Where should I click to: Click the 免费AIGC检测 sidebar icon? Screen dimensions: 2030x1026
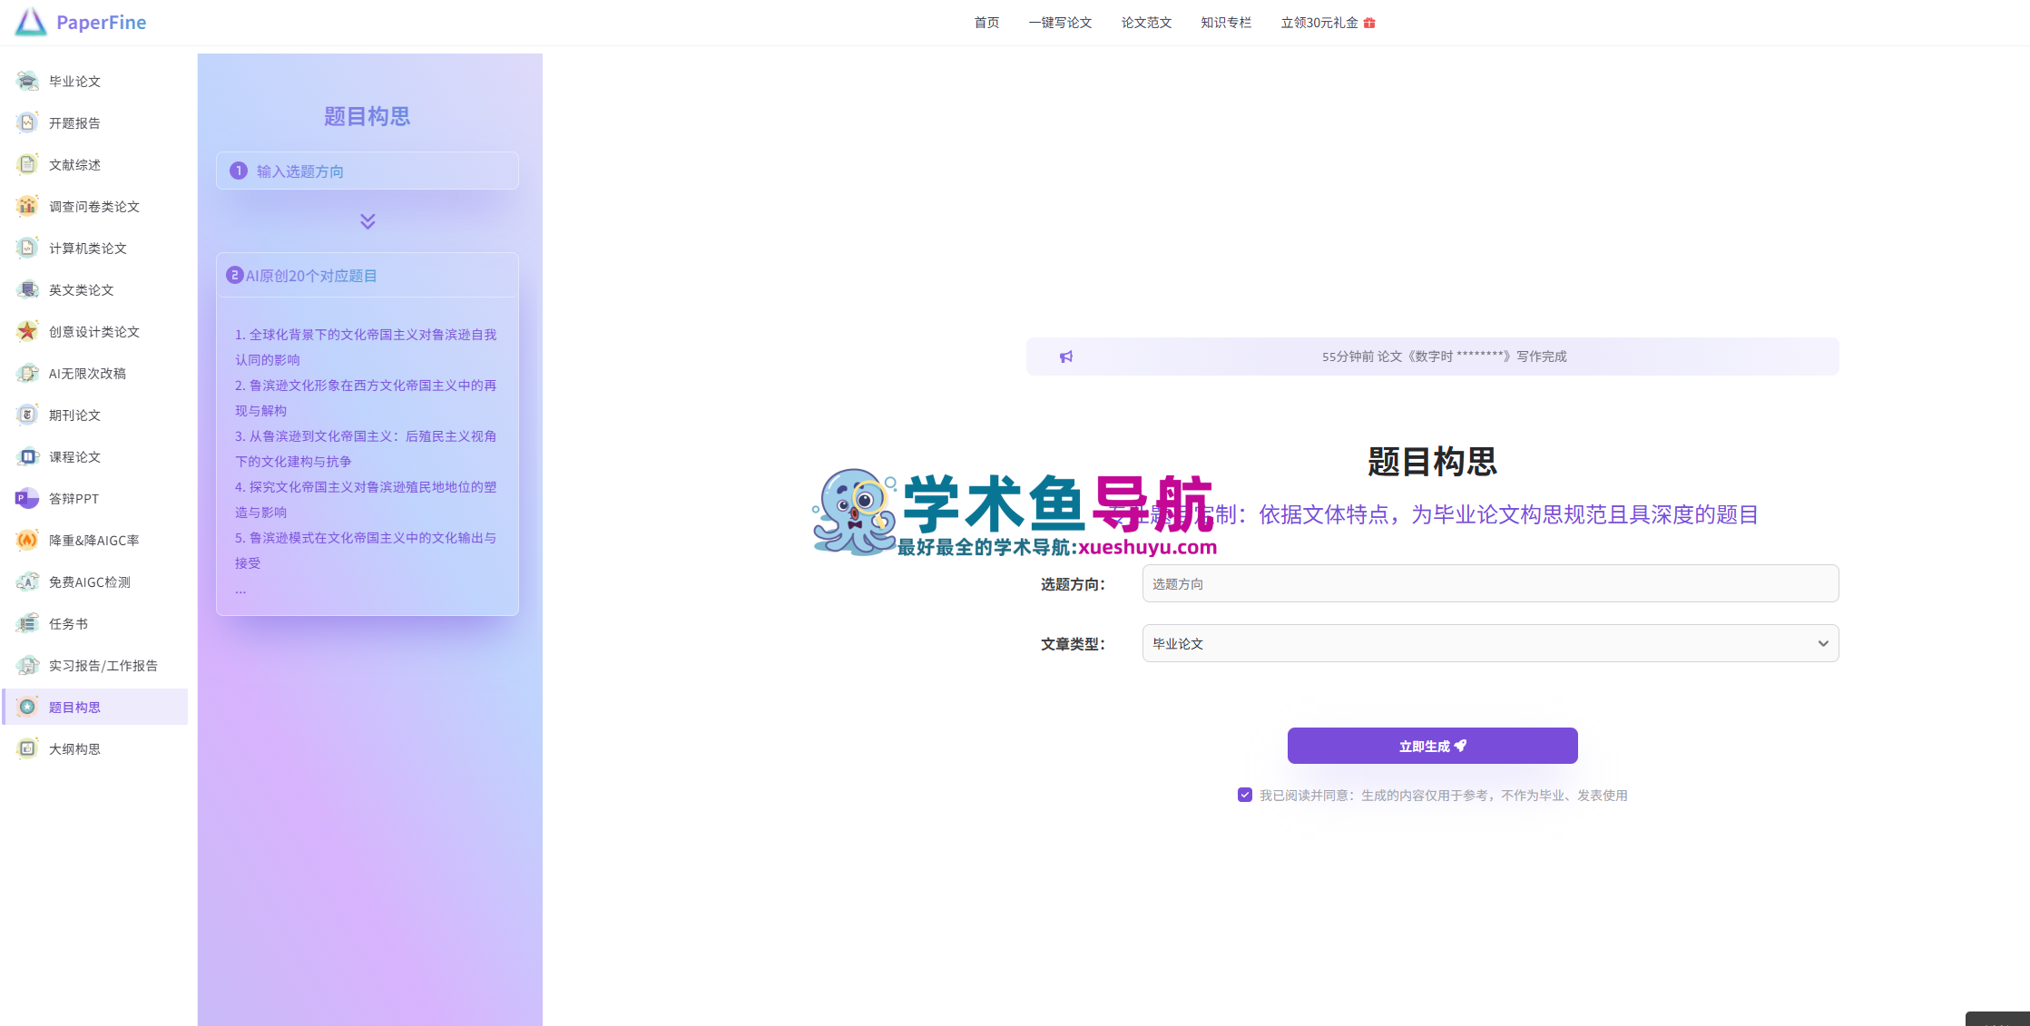(x=27, y=581)
